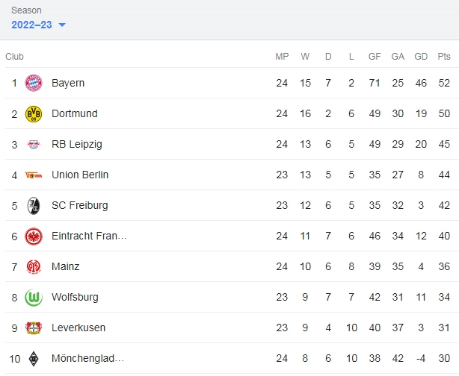The width and height of the screenshot is (459, 376).
Task: Click the Bayern Munich club crest
Action: [x=34, y=83]
